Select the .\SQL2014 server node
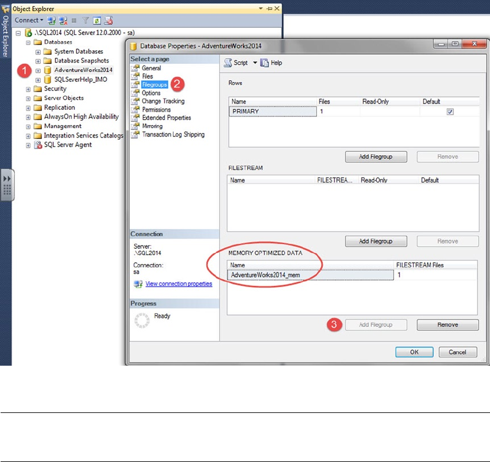 coord(85,32)
